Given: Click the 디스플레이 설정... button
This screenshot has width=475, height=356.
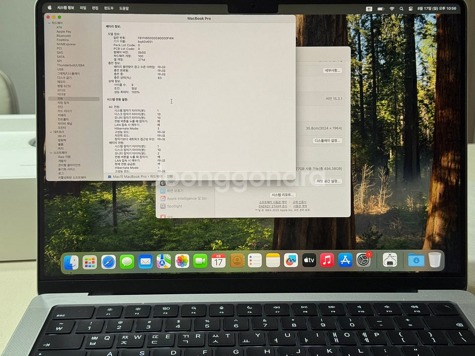Looking at the screenshot, I should tap(327, 141).
